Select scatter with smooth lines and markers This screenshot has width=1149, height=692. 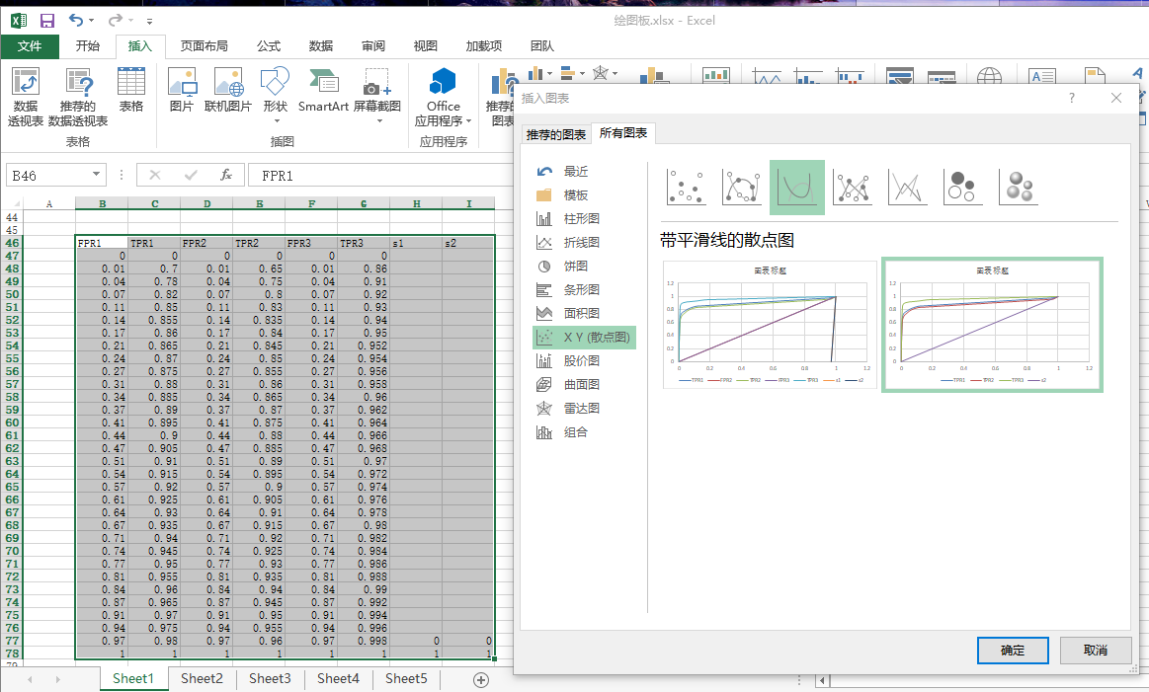(742, 187)
